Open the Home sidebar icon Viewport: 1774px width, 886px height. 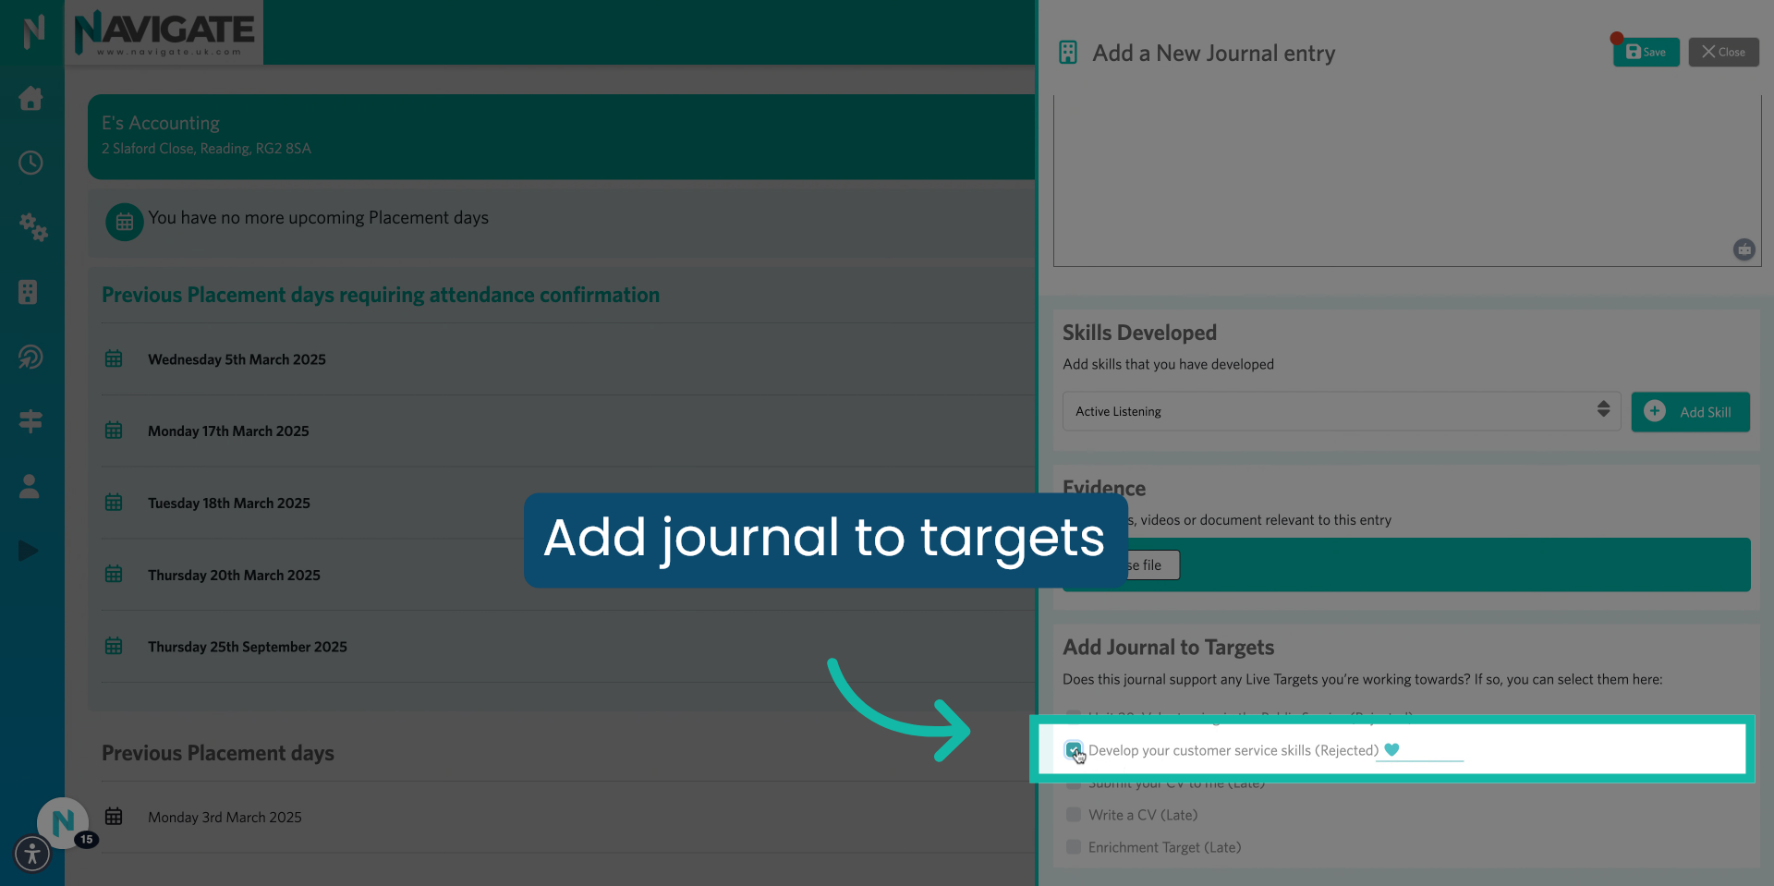tap(30, 99)
